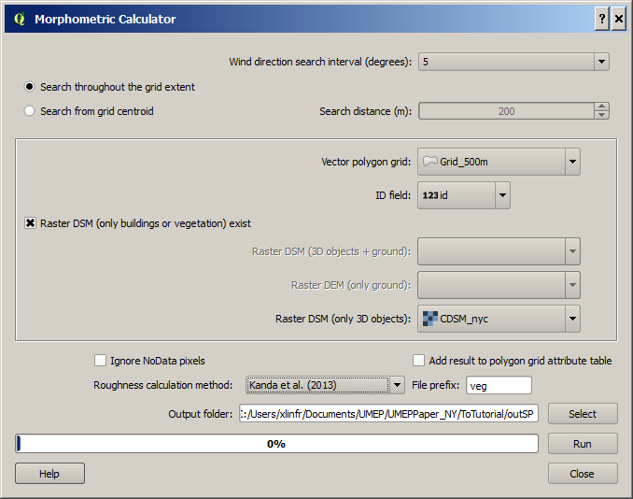Click the File prefix field containing veg
The width and height of the screenshot is (633, 499).
click(499, 385)
